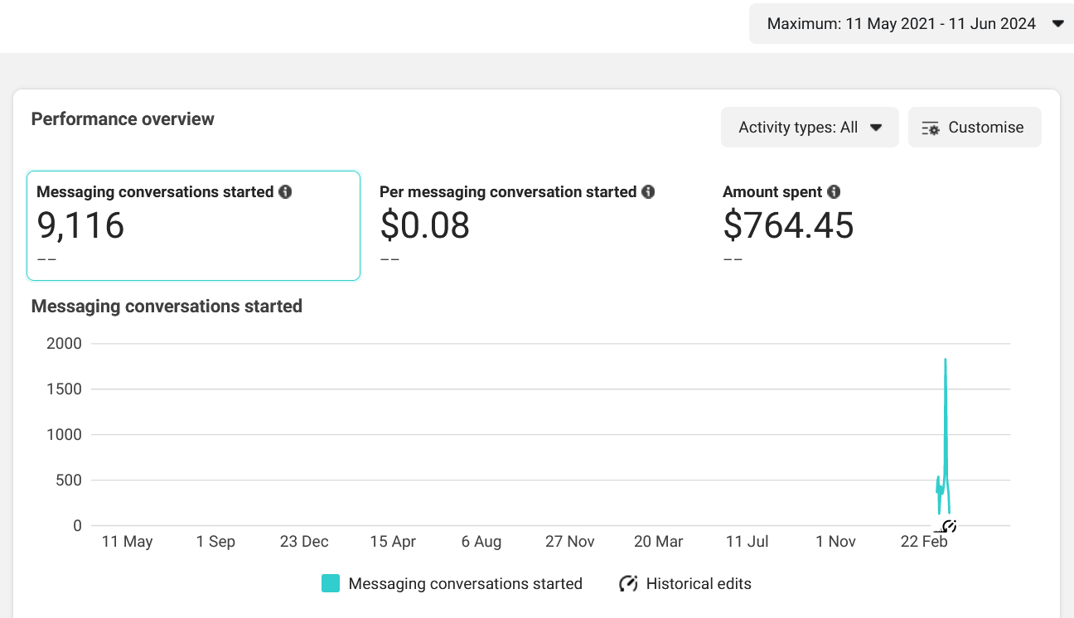This screenshot has height=618, width=1074.
Task: Click the Historical edits marker on chart axis
Action: [950, 526]
